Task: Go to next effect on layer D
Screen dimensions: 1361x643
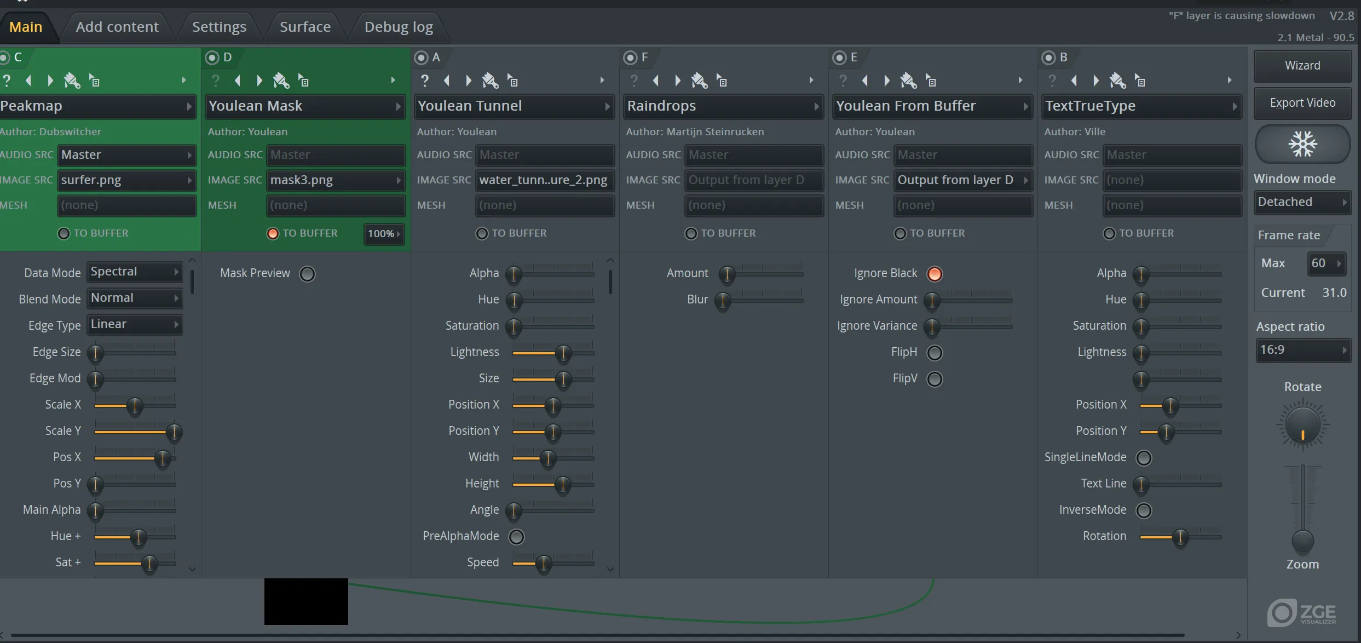Action: pos(259,81)
